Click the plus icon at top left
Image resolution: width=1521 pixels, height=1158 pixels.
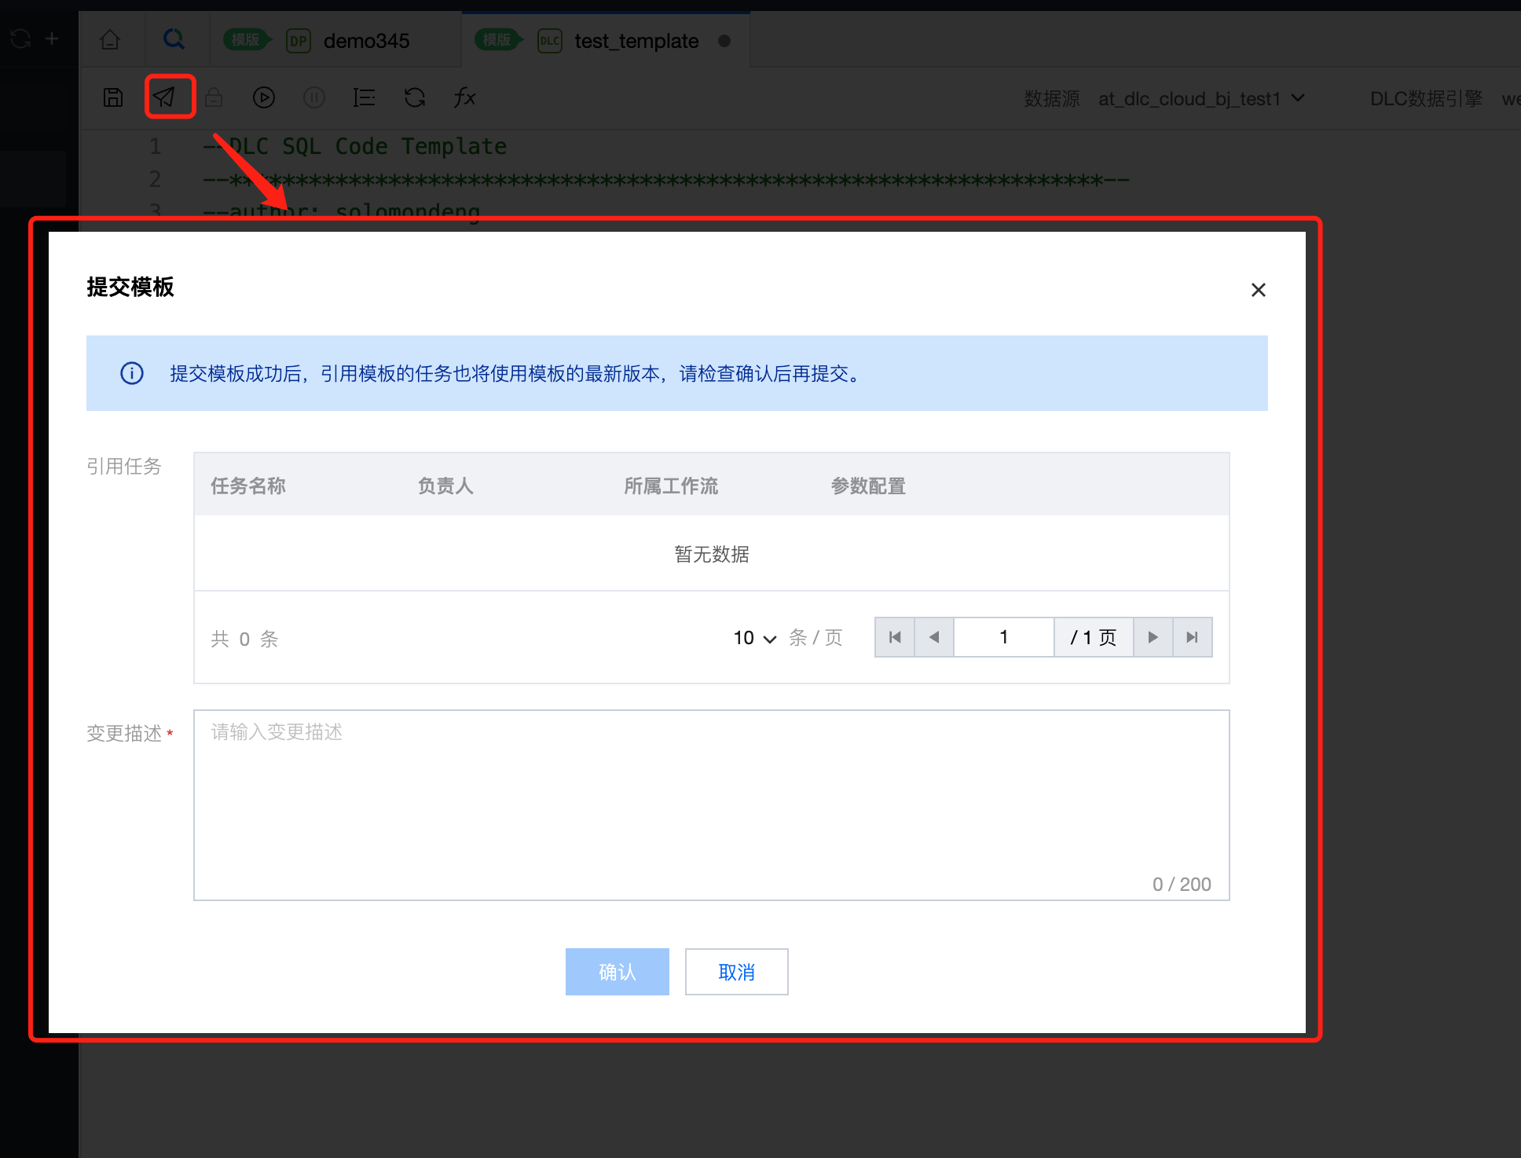(x=52, y=38)
